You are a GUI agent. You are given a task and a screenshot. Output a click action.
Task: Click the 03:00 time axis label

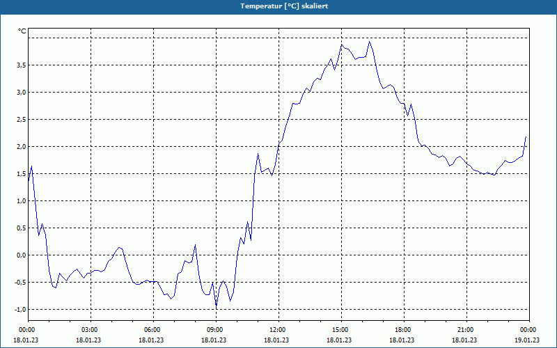90,330
